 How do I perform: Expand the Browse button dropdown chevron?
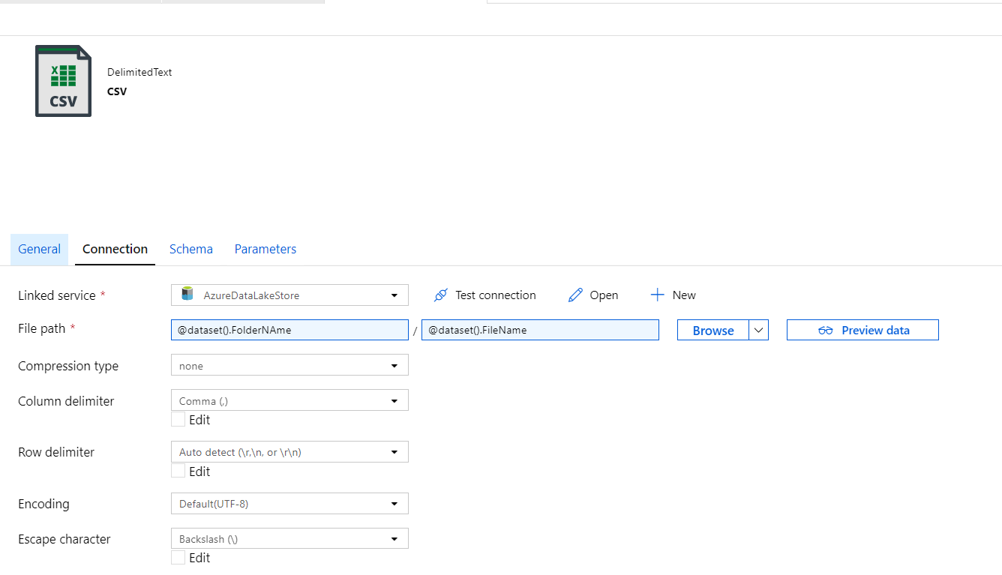[759, 330]
